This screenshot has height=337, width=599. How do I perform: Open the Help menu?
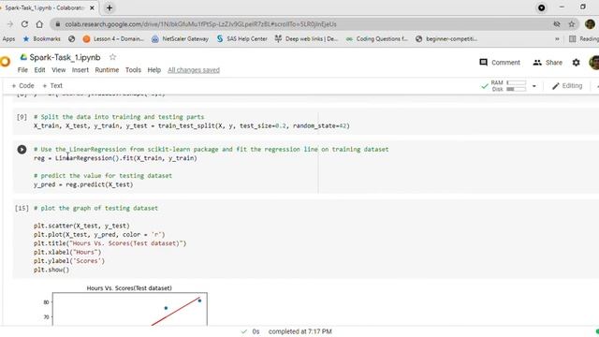pos(153,70)
